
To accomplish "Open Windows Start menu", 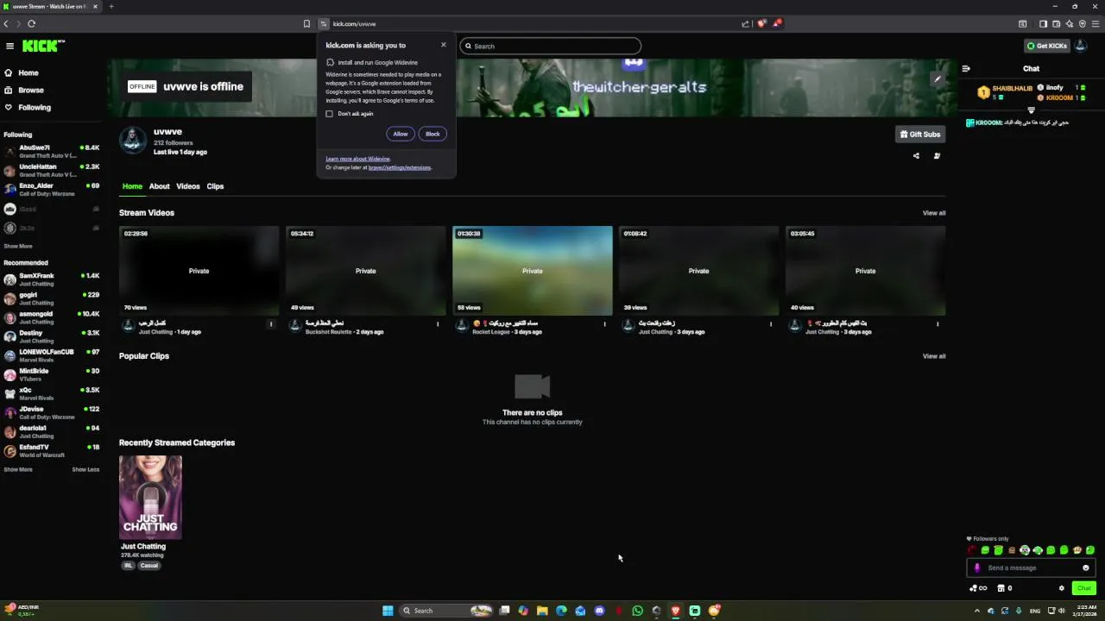I will (x=388, y=611).
